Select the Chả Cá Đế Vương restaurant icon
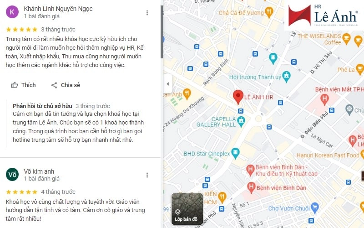The image size is (364, 228). (x=269, y=12)
